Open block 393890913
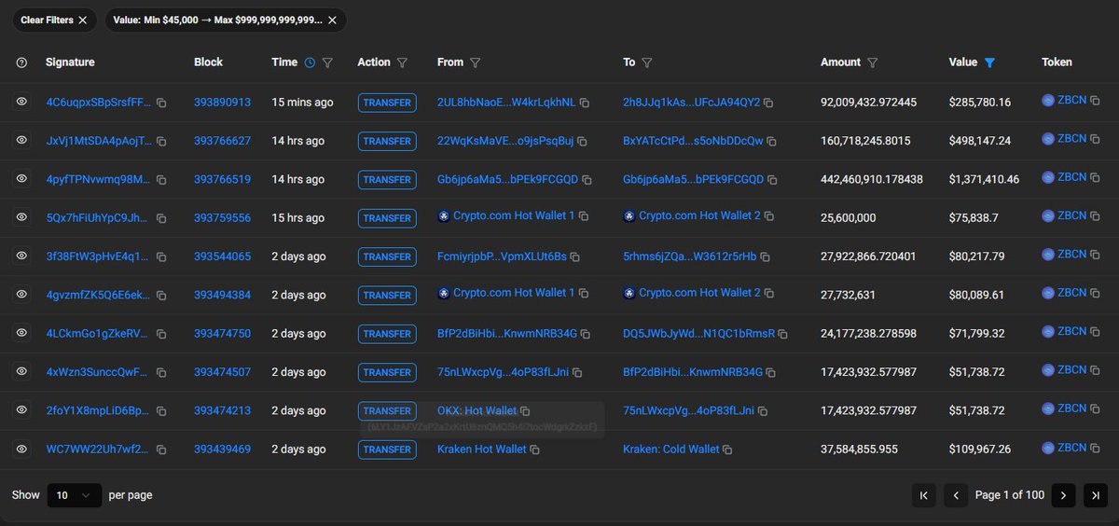 222,102
